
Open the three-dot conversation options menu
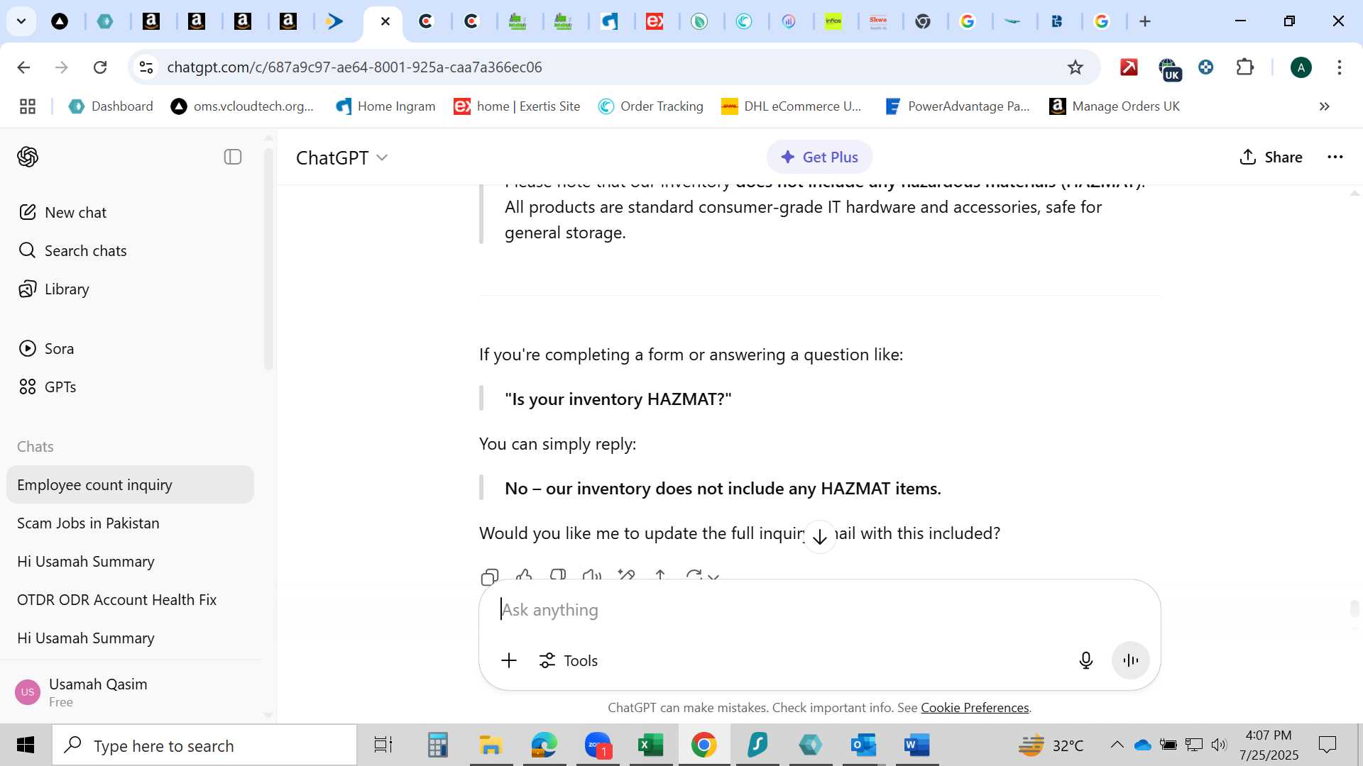tap(1335, 157)
